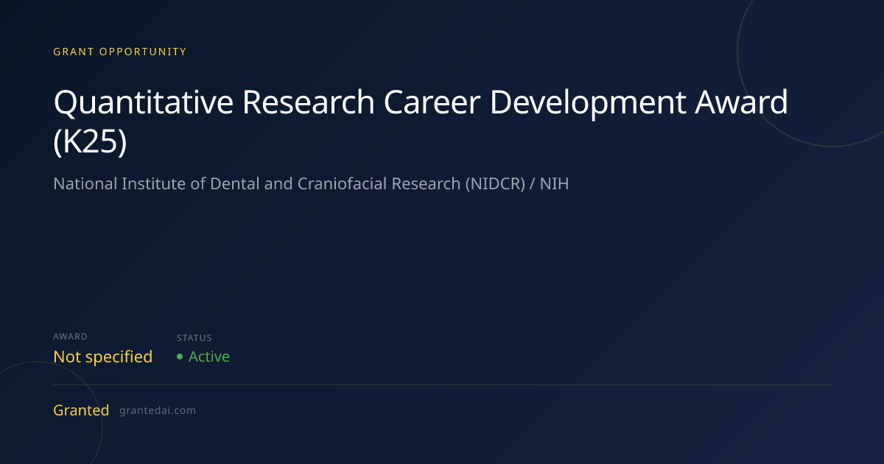Click the "GRANT OPPORTUNITY" label
The image size is (884, 464).
[x=120, y=52]
